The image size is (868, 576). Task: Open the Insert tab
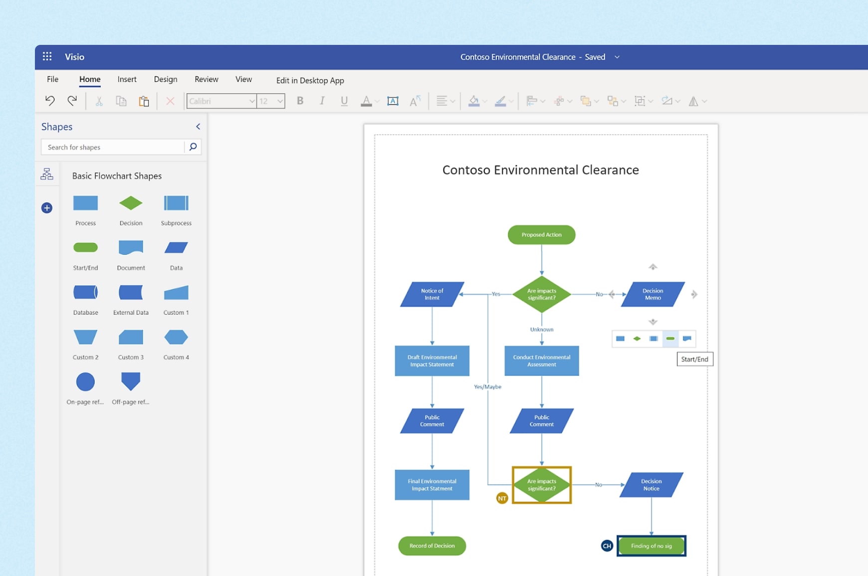[127, 79]
